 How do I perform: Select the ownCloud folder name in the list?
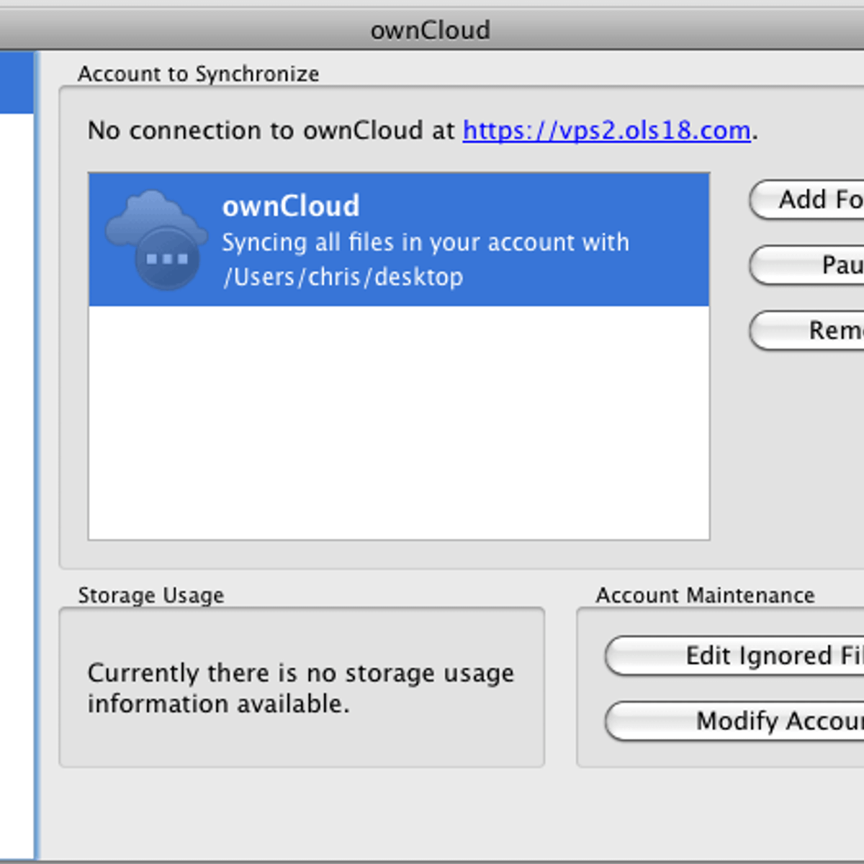tap(291, 207)
